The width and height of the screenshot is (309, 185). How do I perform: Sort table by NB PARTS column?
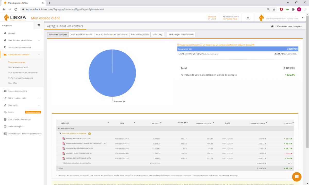(x=161, y=123)
